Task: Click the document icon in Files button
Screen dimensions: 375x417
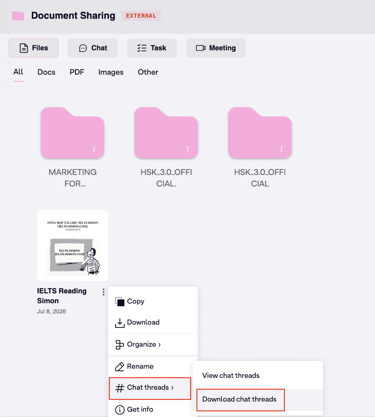Action: (x=24, y=48)
